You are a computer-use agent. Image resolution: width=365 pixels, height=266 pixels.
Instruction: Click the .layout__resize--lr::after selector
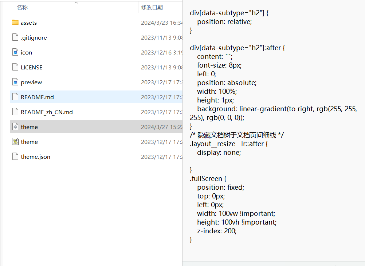(229, 144)
